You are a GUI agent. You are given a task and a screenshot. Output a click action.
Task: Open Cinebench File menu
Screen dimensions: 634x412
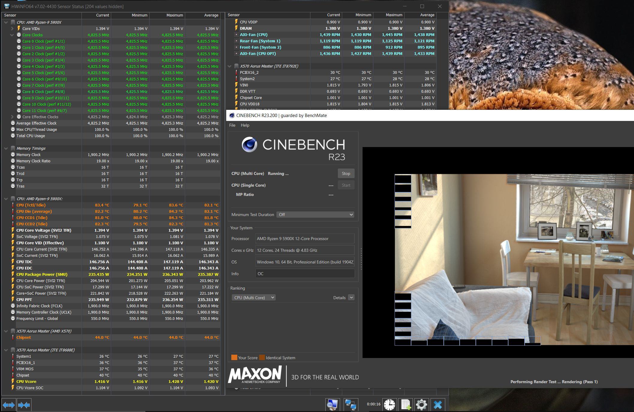click(232, 125)
